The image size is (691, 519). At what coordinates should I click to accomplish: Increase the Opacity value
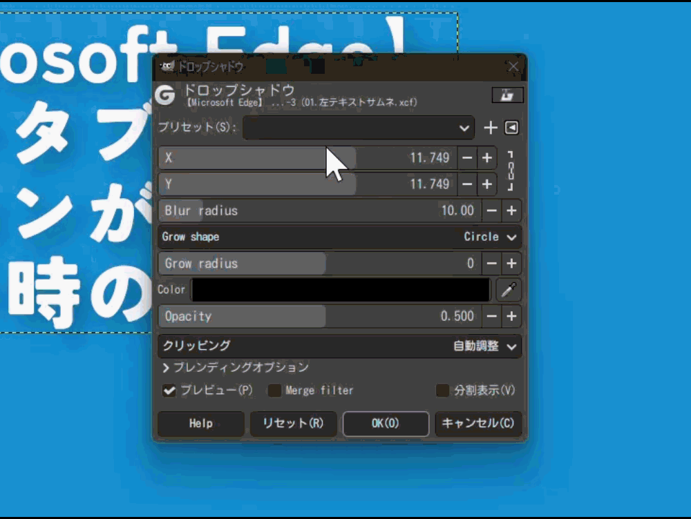[x=511, y=317]
